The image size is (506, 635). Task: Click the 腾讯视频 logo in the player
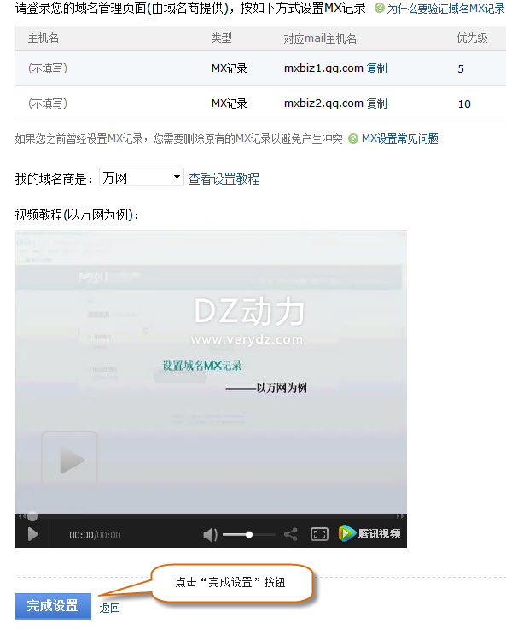tap(369, 534)
